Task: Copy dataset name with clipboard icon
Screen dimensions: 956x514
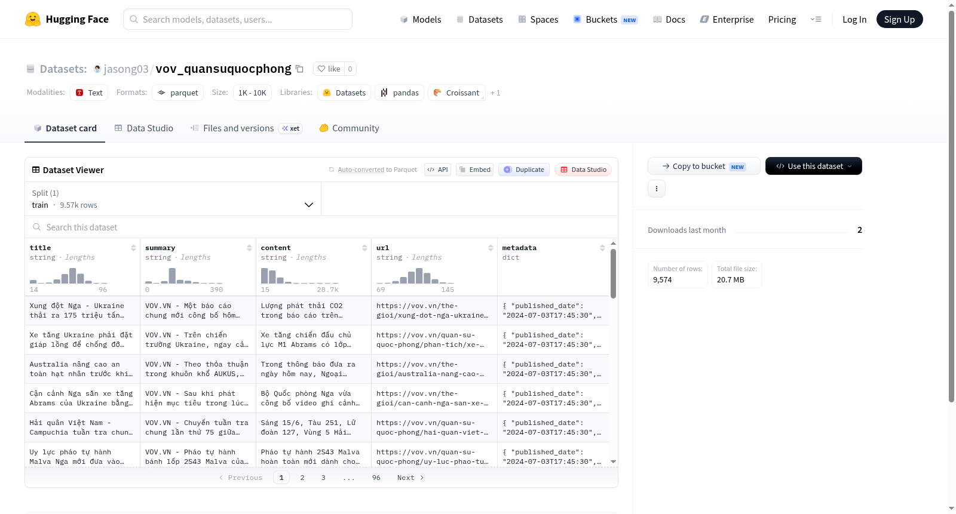Action: (x=300, y=69)
